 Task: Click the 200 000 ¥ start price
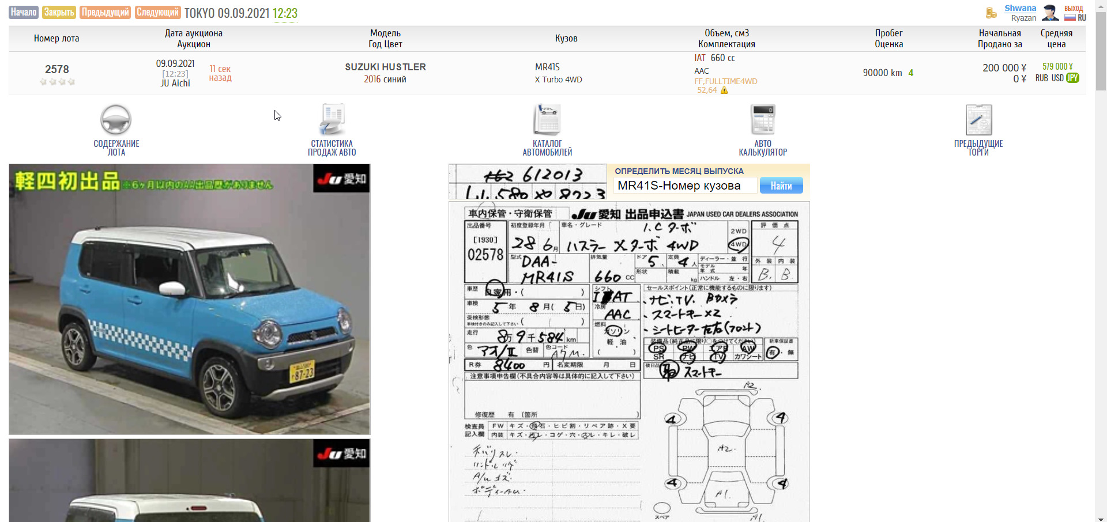tap(1004, 68)
